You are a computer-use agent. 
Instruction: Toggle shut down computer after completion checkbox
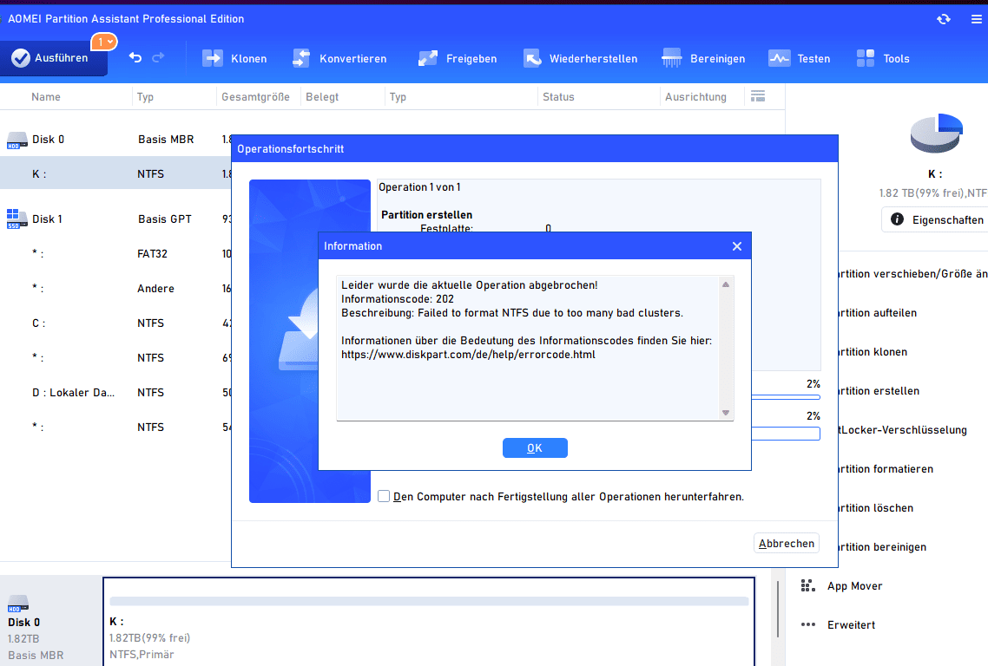coord(384,496)
